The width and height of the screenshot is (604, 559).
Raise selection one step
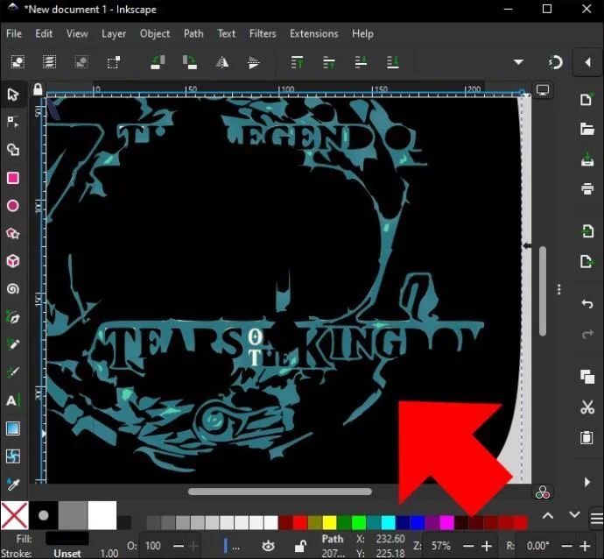point(329,62)
